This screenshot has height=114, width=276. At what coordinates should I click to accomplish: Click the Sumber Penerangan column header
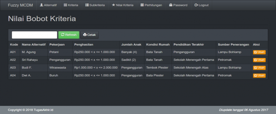[x=233, y=45]
